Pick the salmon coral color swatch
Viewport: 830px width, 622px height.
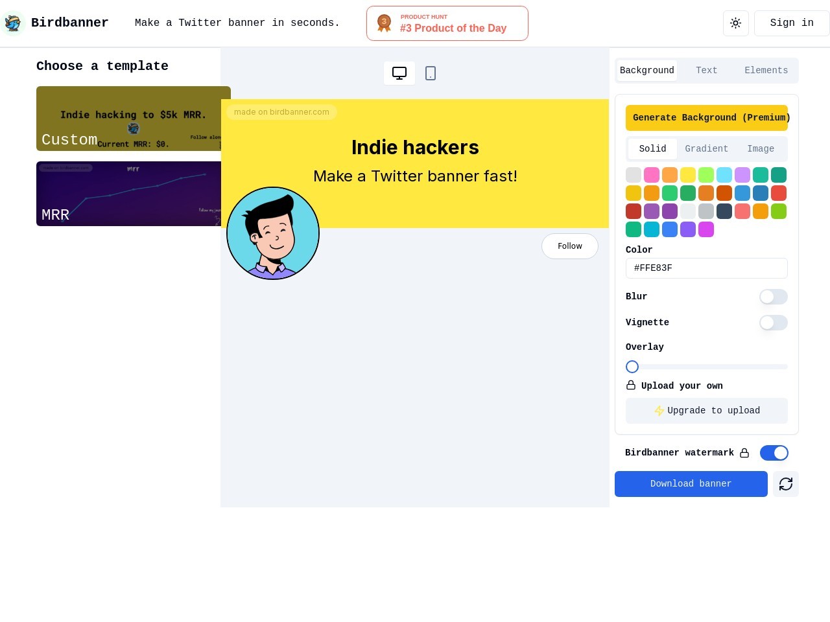(x=742, y=211)
